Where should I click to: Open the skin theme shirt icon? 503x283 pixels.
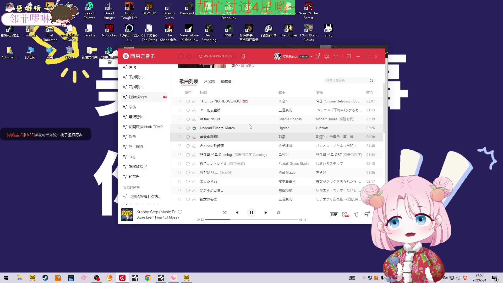pyautogui.click(x=318, y=56)
